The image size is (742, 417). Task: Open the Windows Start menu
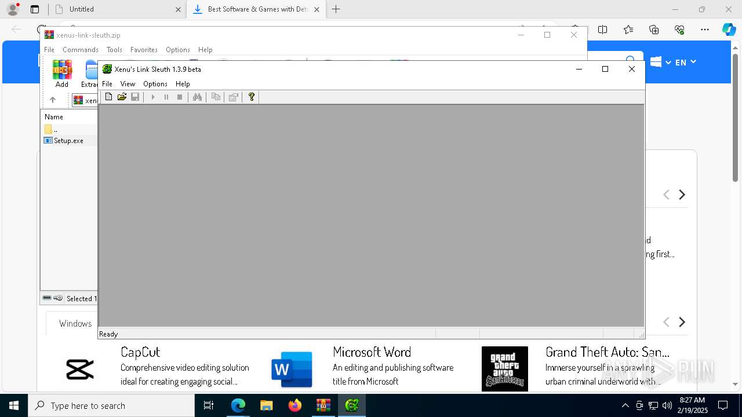click(14, 405)
